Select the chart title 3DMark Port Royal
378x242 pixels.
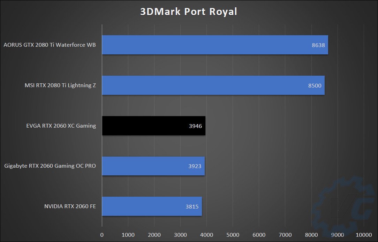(189, 12)
